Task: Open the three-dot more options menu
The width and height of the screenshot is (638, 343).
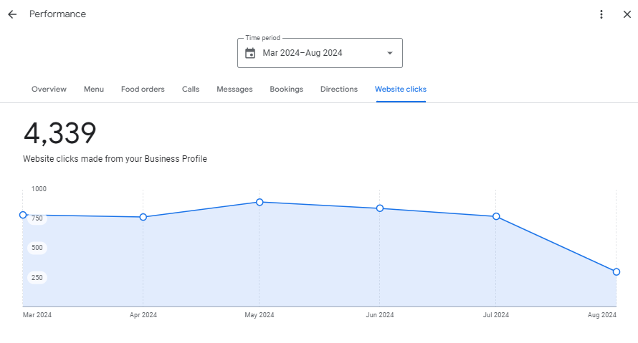Action: [601, 14]
